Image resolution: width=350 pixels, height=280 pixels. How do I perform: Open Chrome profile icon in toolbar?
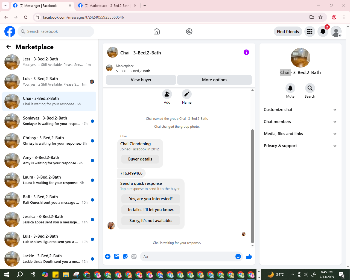tap(334, 17)
